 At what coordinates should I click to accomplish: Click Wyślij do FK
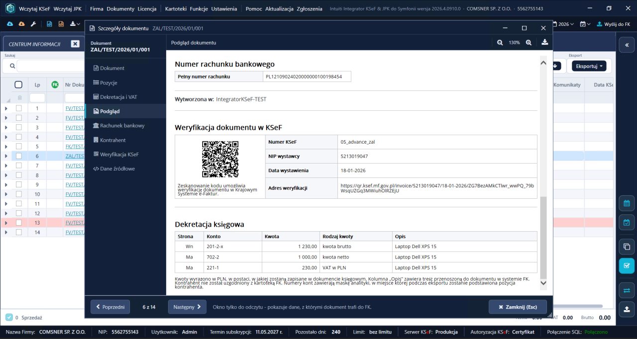coord(613,24)
